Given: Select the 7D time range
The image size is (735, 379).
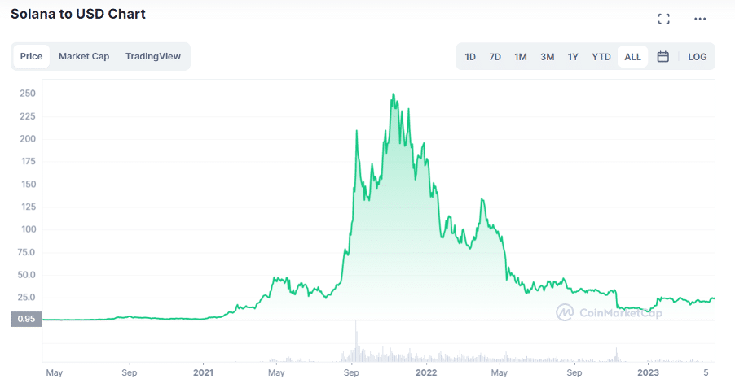Looking at the screenshot, I should pyautogui.click(x=495, y=57).
